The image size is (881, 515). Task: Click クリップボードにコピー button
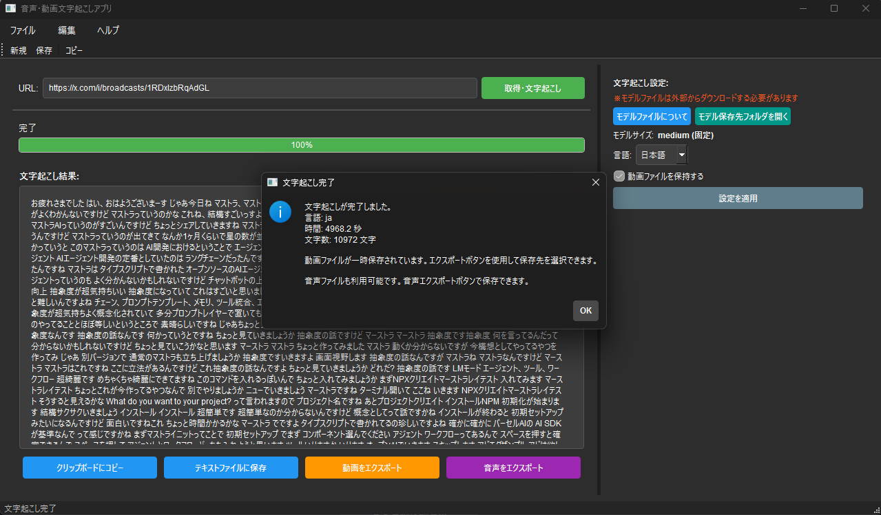coord(90,468)
